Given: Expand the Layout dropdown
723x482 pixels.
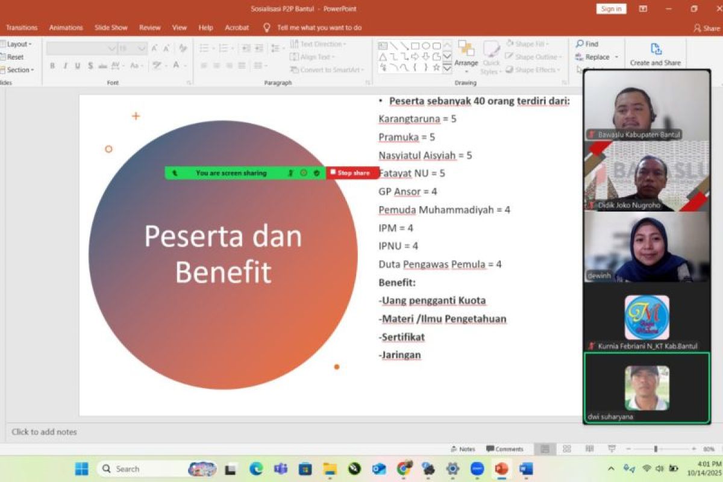Looking at the screenshot, I should pyautogui.click(x=18, y=44).
